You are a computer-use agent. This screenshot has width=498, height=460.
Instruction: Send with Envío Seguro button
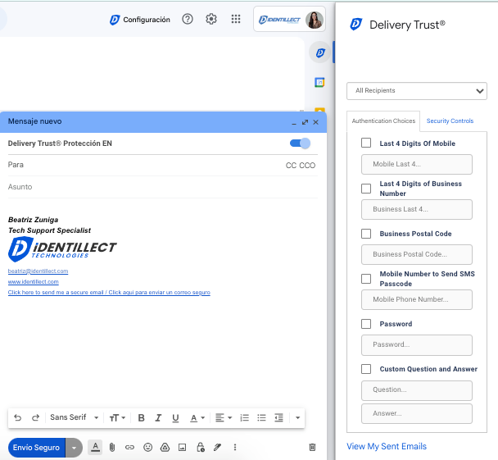37,448
